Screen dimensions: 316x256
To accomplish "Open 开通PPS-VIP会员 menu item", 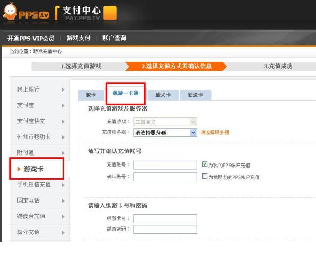I will point(31,38).
